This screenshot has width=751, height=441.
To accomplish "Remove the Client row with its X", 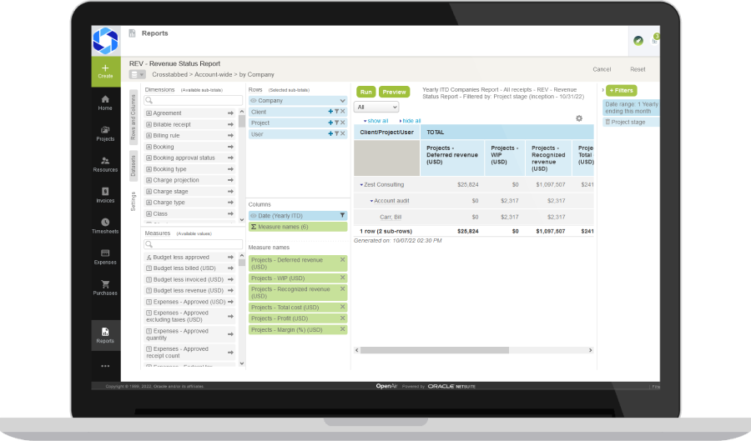I will 343,112.
